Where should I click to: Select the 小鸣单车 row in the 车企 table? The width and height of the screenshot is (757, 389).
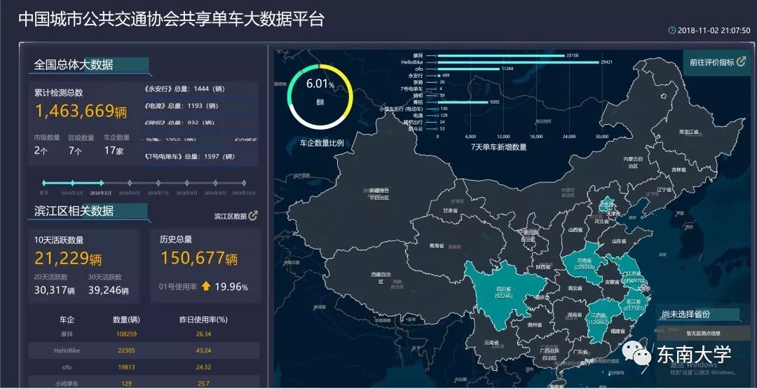point(144,383)
